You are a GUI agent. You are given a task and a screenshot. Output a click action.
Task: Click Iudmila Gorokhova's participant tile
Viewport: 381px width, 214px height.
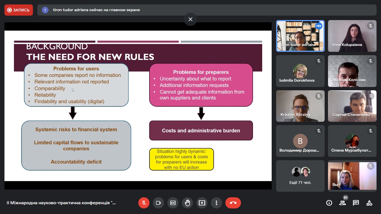(300, 71)
